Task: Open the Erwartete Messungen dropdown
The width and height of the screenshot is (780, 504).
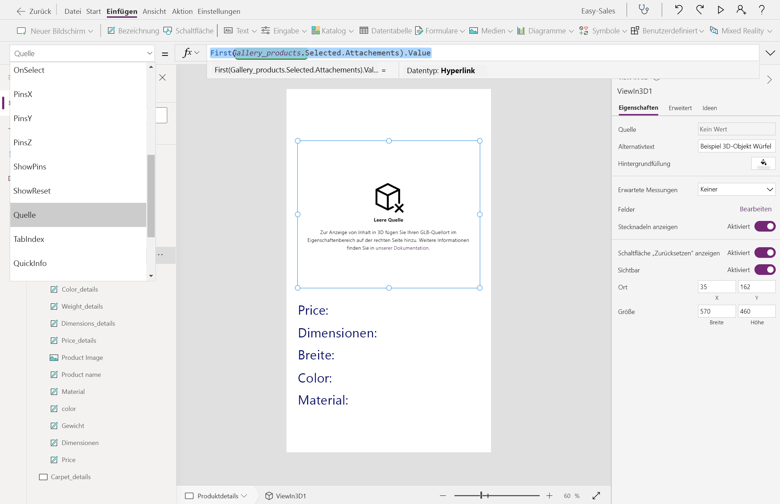Action: coord(736,189)
